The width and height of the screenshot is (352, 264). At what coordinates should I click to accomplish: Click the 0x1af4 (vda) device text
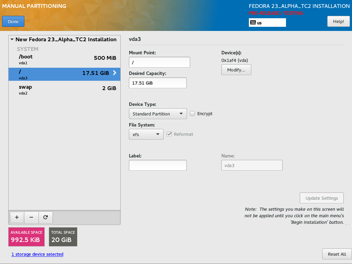click(x=234, y=60)
